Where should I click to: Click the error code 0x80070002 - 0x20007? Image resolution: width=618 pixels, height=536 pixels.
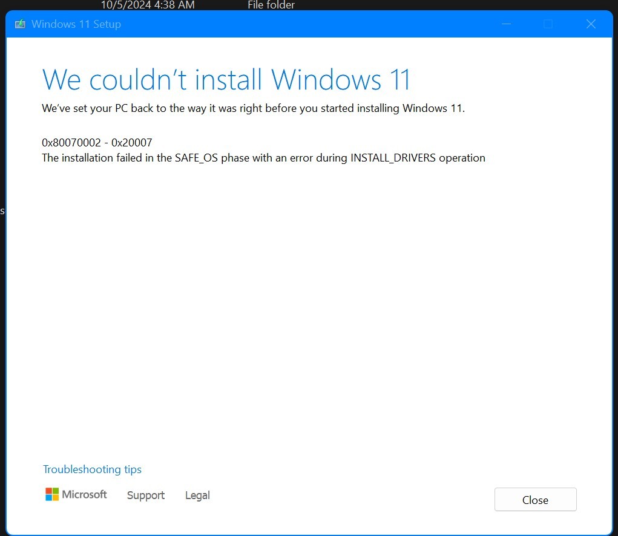coord(97,143)
